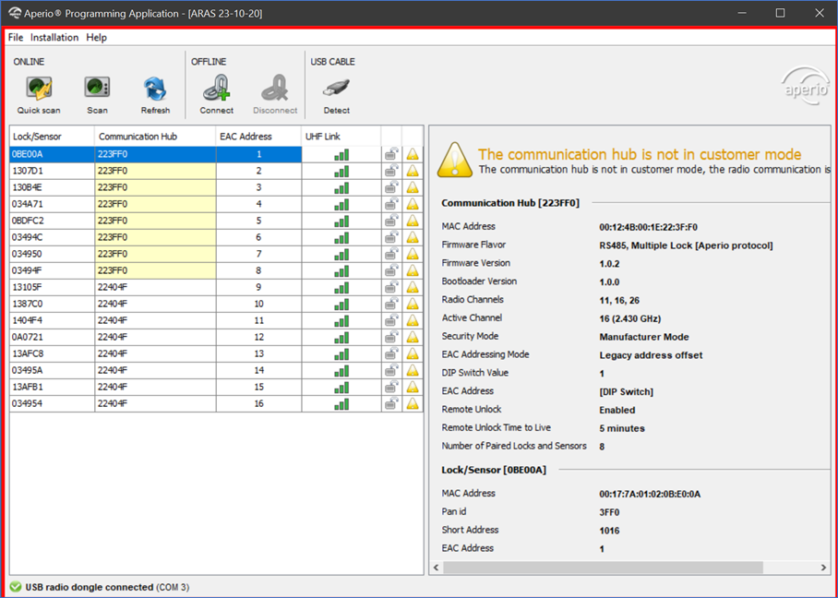The height and width of the screenshot is (598, 838).
Task: Select lock row 034A71
Action: [216, 204]
